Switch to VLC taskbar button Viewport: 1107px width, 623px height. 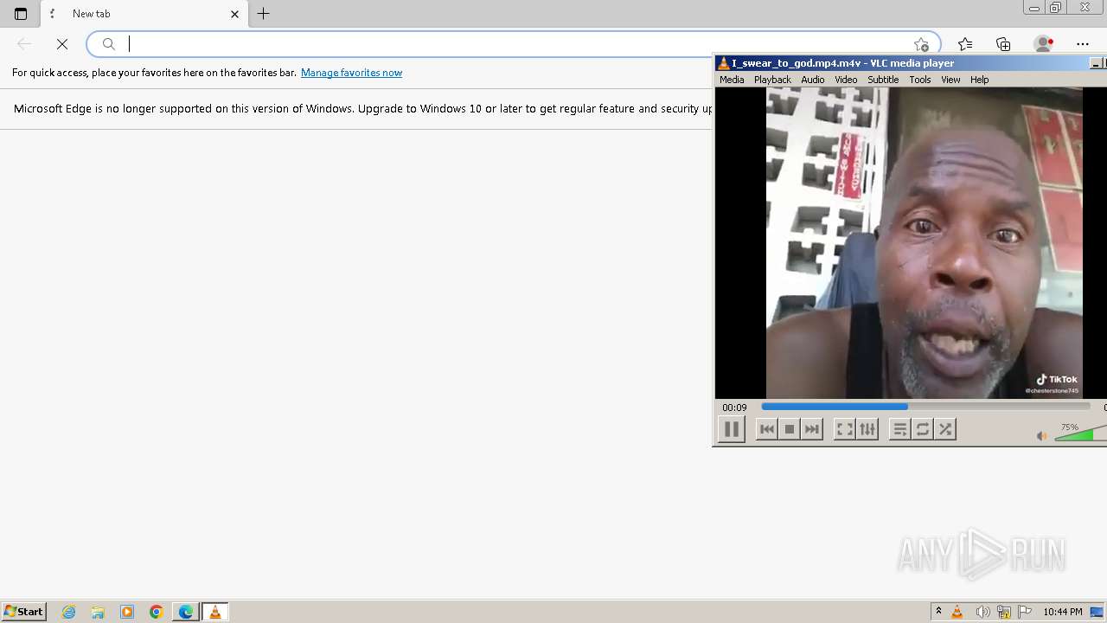pyautogui.click(x=215, y=612)
